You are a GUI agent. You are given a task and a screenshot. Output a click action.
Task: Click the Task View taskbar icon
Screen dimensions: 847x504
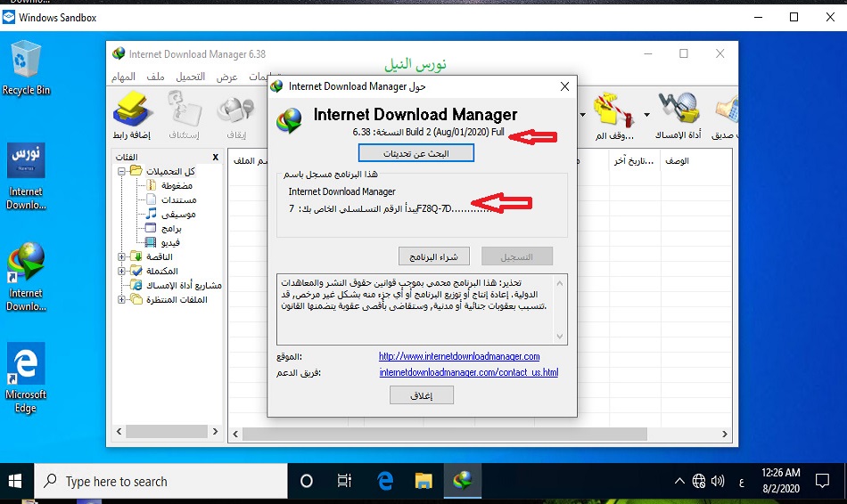345,481
